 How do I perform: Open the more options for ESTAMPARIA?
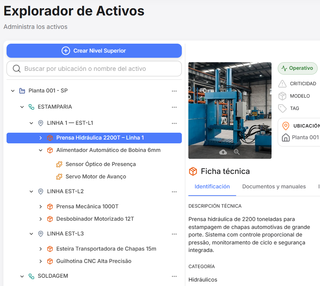click(x=174, y=107)
